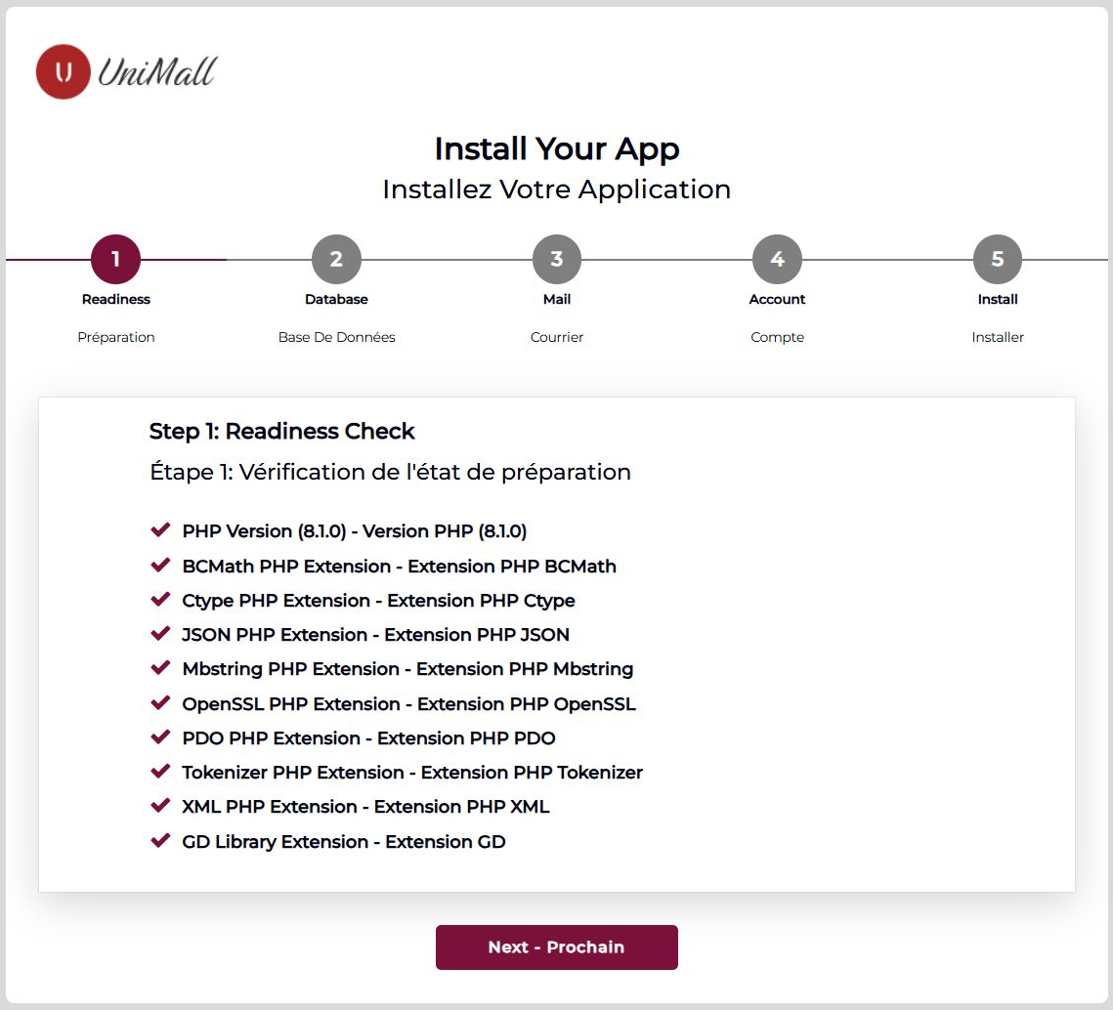Image resolution: width=1113 pixels, height=1010 pixels.
Task: Click the Tokenizer PHP Extension requirement text
Action: click(411, 773)
